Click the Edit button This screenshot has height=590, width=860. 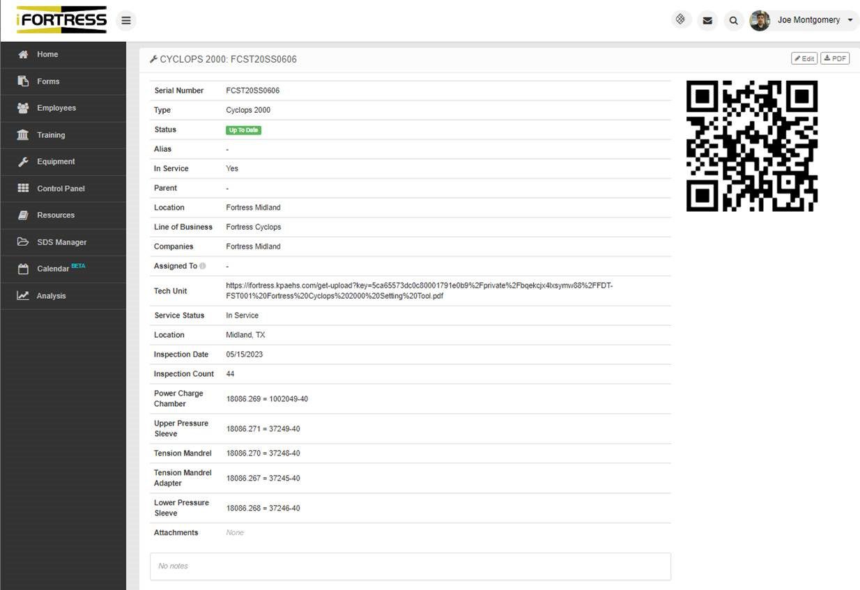tap(804, 59)
